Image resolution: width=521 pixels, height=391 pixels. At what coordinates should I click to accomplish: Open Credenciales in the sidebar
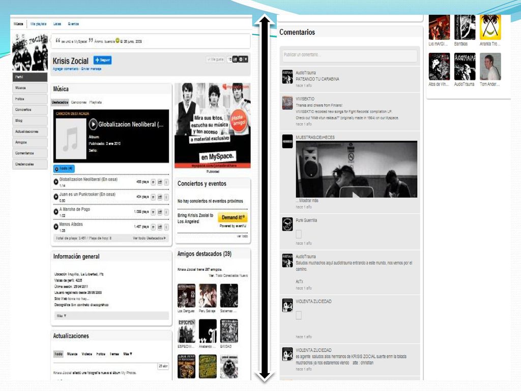[x=30, y=164]
